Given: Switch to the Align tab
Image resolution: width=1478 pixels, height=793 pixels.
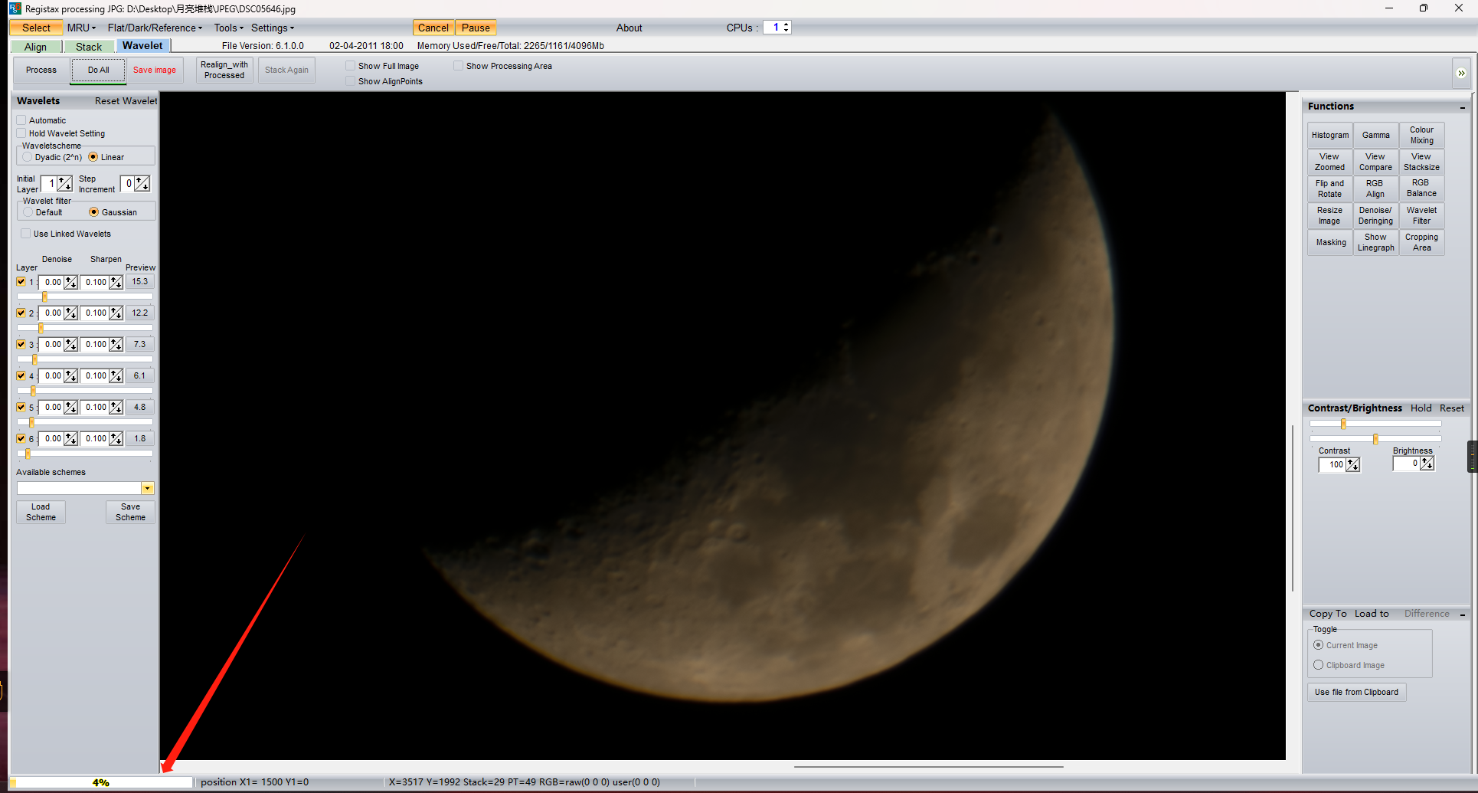Looking at the screenshot, I should coord(35,47).
